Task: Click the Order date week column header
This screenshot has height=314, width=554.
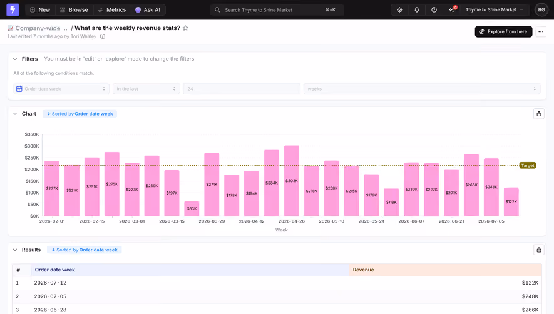Action: 190,270
